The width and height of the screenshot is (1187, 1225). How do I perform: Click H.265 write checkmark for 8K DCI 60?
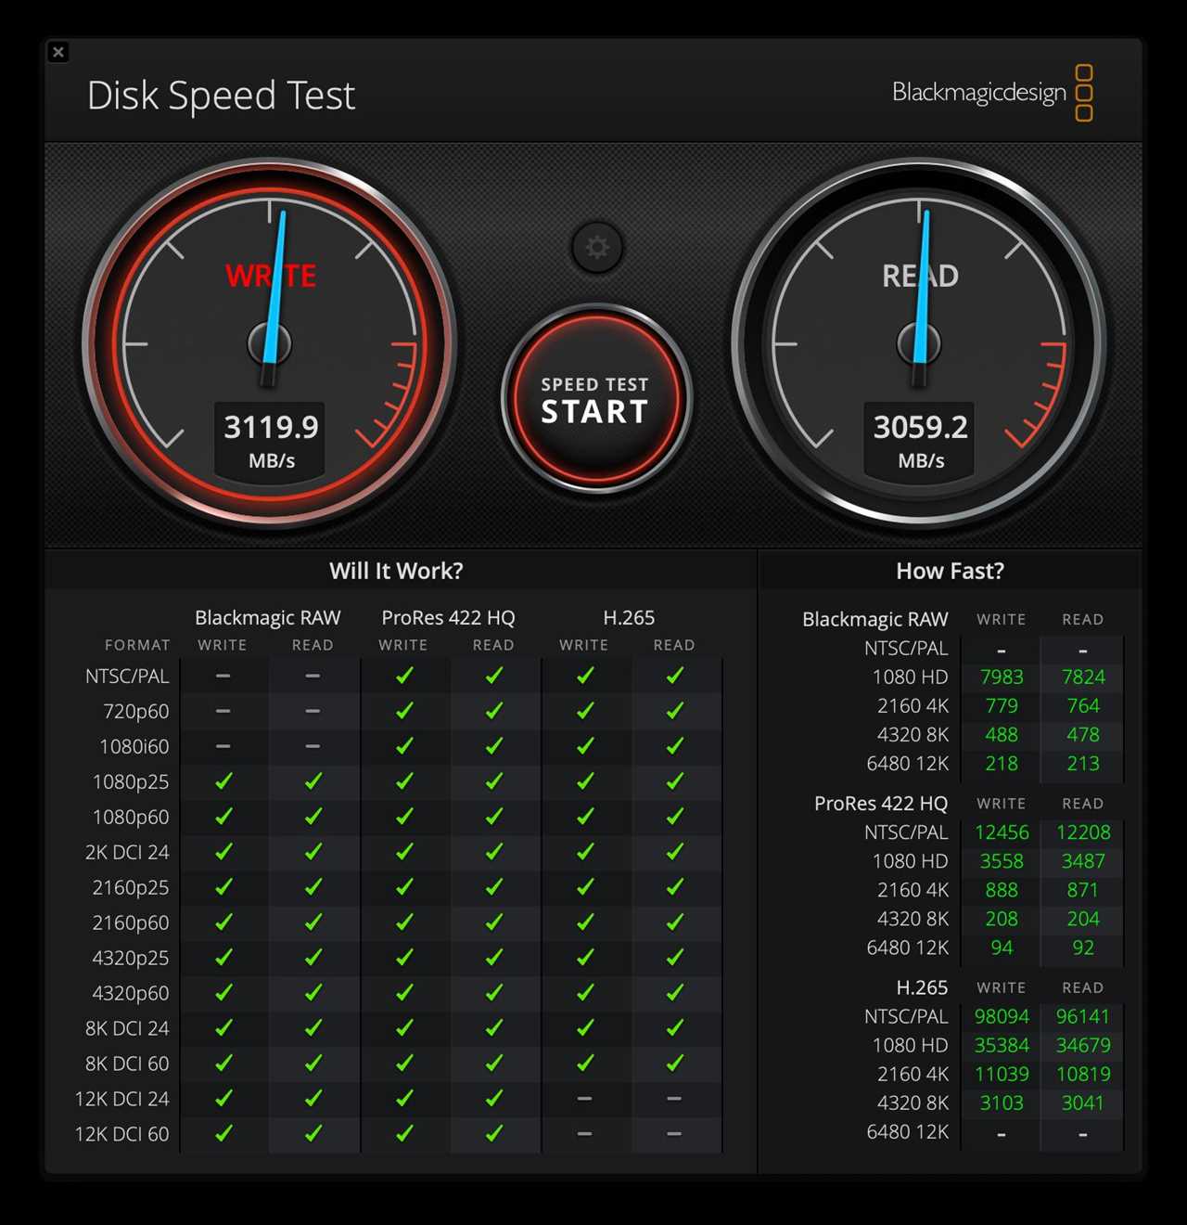pos(585,1064)
